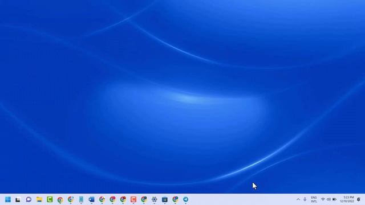The height and width of the screenshot is (205, 365).
Task: Open the purple Chat app icon
Action: coord(29,199)
